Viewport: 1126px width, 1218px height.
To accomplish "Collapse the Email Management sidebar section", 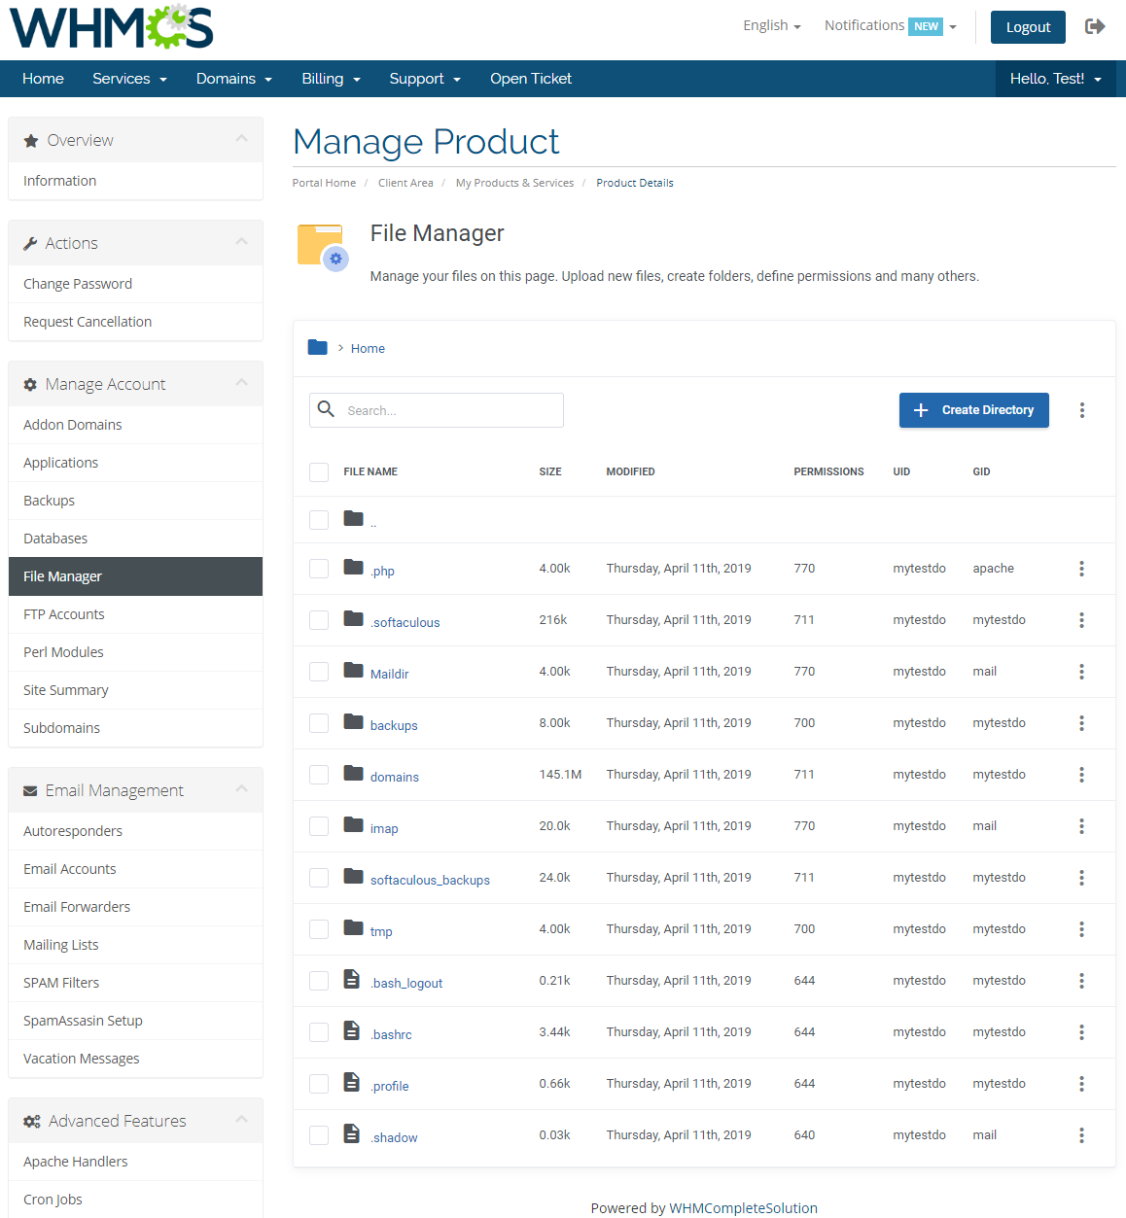I will pos(241,789).
